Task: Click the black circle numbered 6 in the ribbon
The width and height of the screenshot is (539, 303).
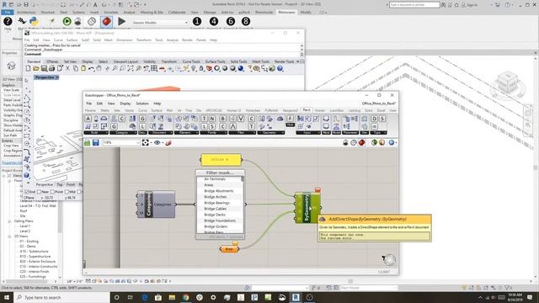Action: pos(230,21)
